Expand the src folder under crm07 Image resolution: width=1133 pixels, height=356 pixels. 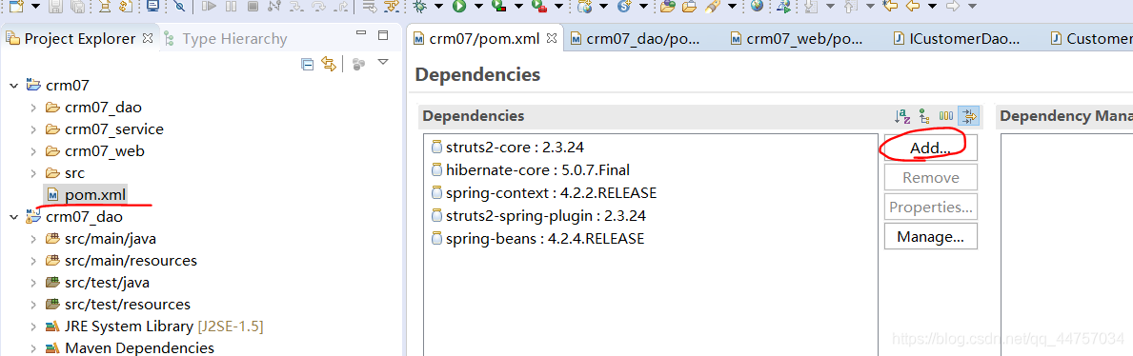point(33,173)
